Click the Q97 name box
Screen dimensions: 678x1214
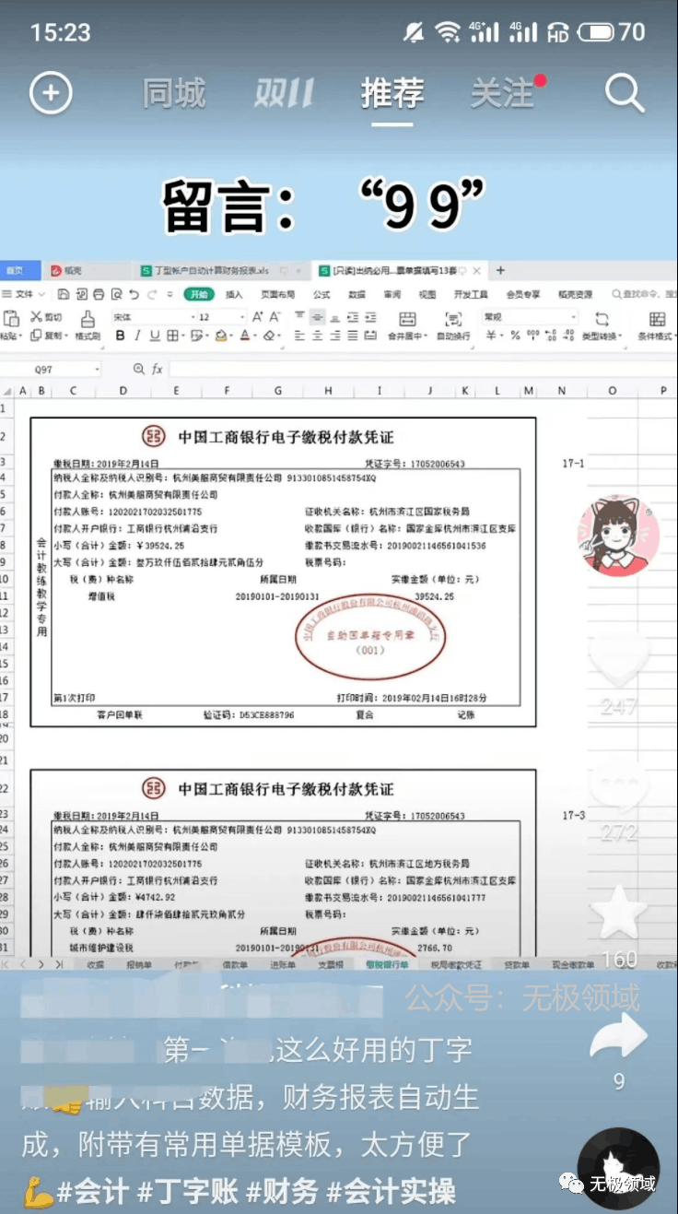coord(52,369)
